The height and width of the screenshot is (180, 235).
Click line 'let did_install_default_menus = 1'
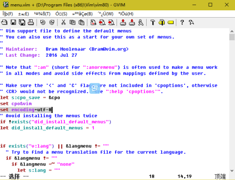[47, 128]
